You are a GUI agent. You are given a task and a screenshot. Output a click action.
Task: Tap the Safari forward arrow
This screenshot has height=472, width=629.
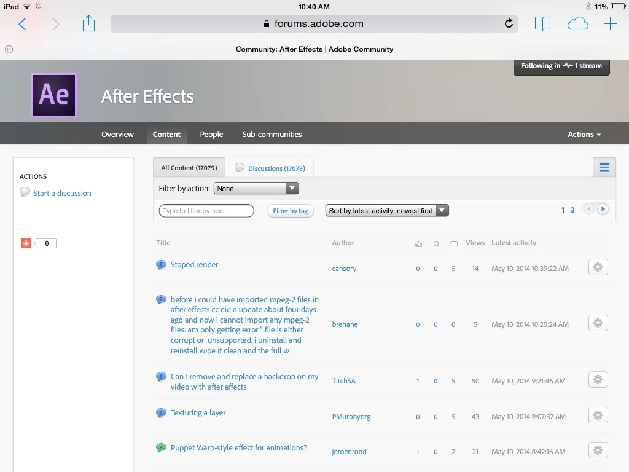coord(55,24)
